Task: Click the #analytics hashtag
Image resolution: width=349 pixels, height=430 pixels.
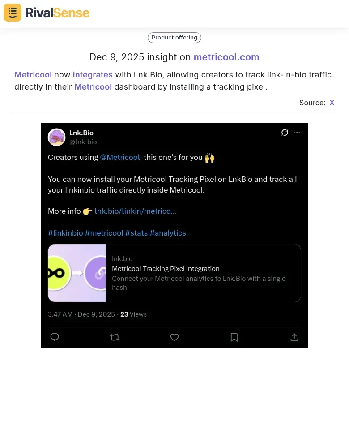Action: coord(168,233)
